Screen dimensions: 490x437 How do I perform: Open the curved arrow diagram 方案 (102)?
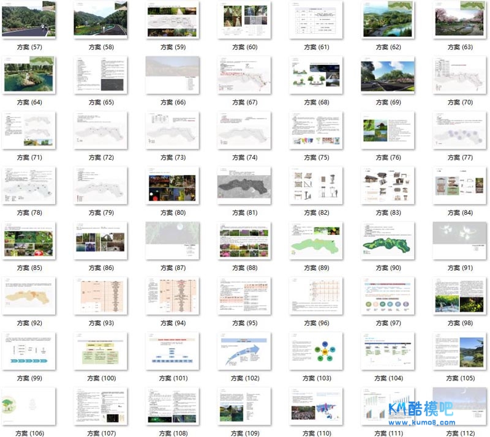coord(243,351)
